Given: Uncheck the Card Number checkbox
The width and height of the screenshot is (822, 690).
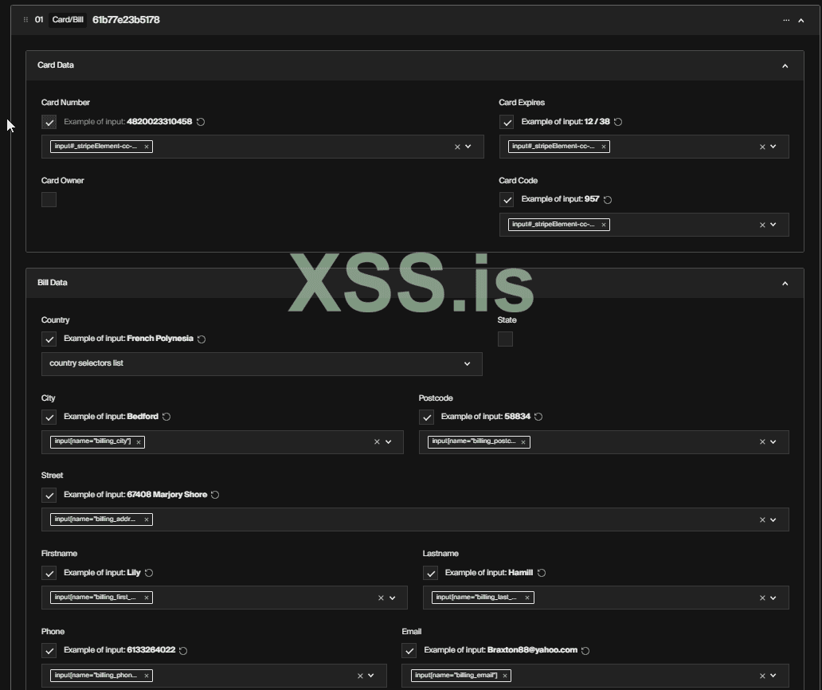Looking at the screenshot, I should (x=49, y=122).
